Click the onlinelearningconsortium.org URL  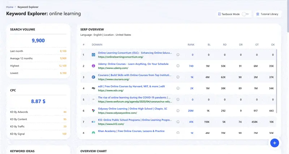point(121,57)
